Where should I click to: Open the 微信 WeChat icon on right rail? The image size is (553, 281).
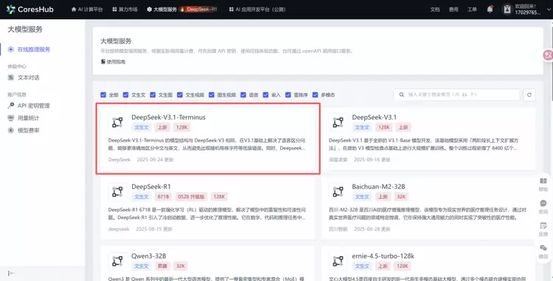(543, 252)
